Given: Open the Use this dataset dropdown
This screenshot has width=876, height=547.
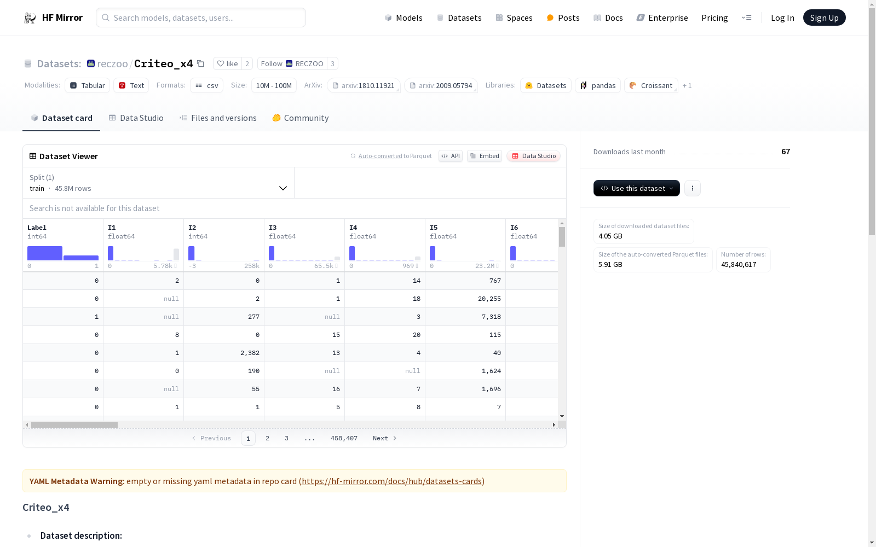Looking at the screenshot, I should [x=637, y=188].
